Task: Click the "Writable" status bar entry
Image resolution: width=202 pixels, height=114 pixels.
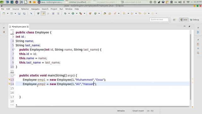Action: pos(121,111)
